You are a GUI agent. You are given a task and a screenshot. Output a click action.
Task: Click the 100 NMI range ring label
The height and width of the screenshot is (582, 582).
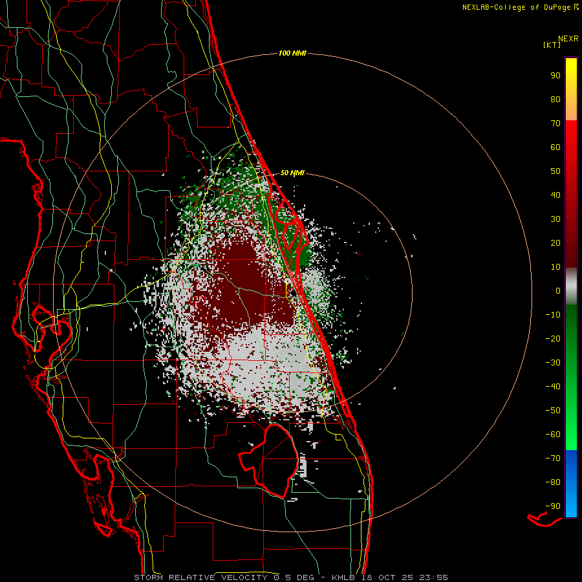(x=292, y=54)
